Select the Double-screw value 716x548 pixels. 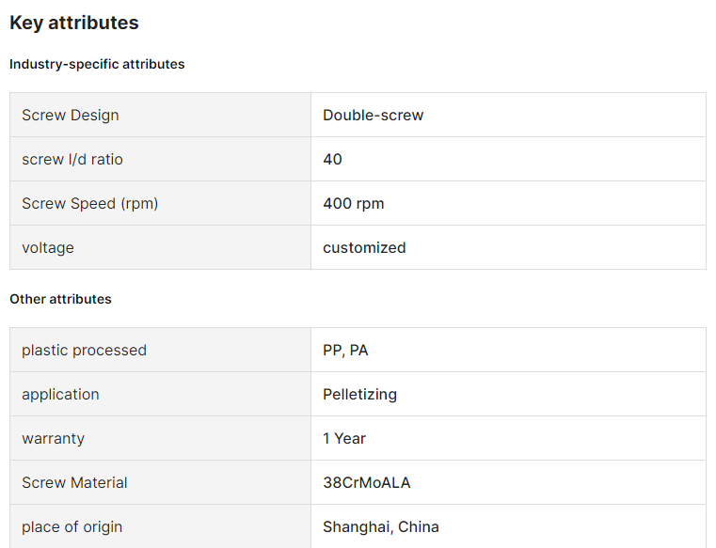(374, 115)
